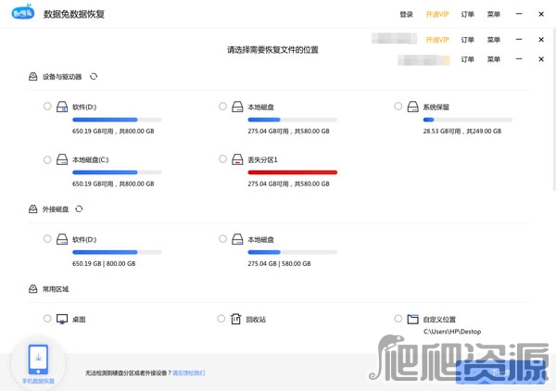Viewport: 556px width, 391px height.
Task: Click the 丢失分区1 drive icon
Action: pos(237,159)
